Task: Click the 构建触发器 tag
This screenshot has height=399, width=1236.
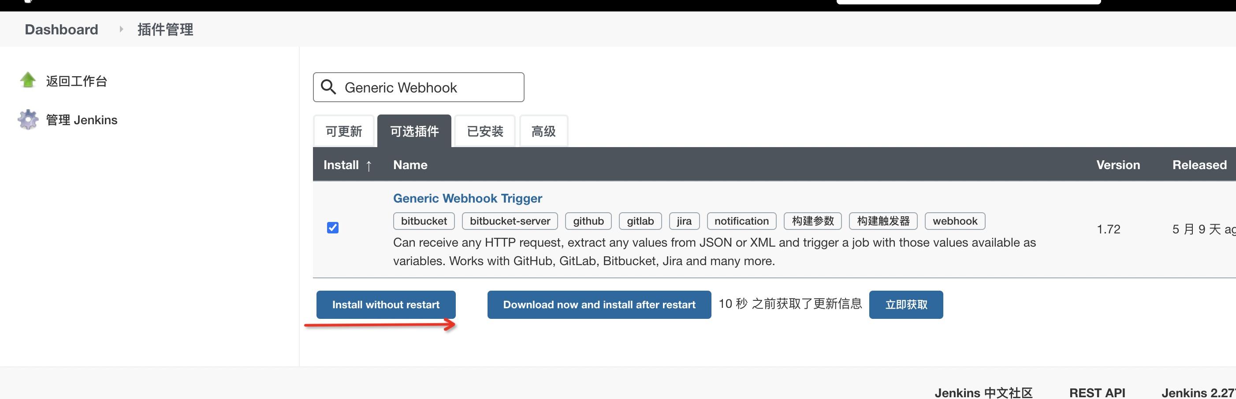Action: point(883,221)
